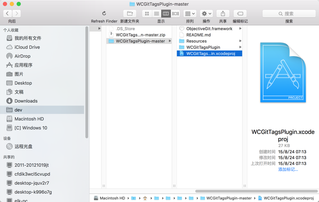Expand WCGitTagsPlugin-master folder arrow

pyautogui.click(x=170, y=41)
